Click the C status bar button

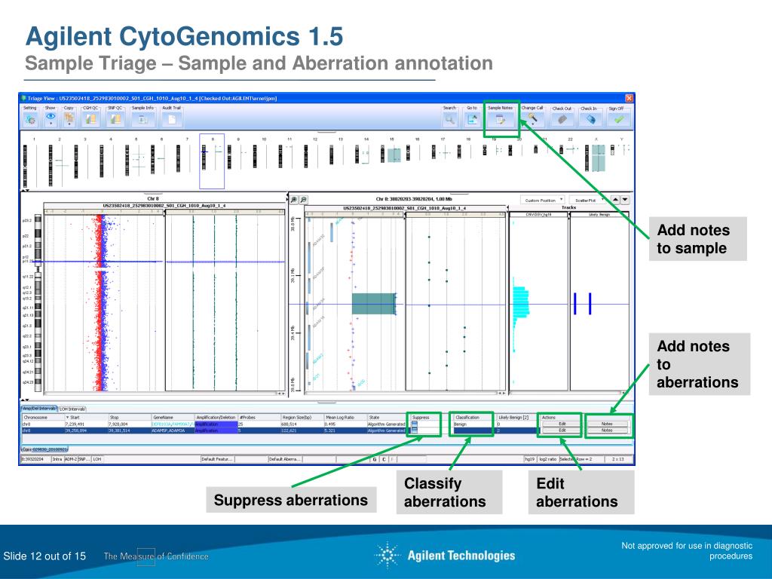tap(384, 459)
